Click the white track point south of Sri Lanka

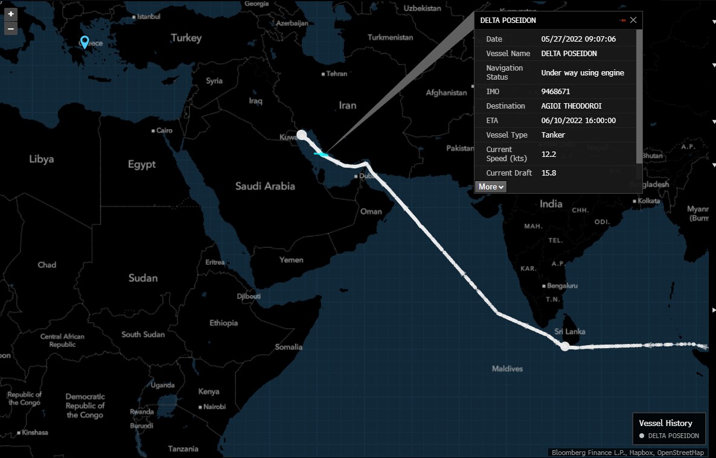[565, 346]
